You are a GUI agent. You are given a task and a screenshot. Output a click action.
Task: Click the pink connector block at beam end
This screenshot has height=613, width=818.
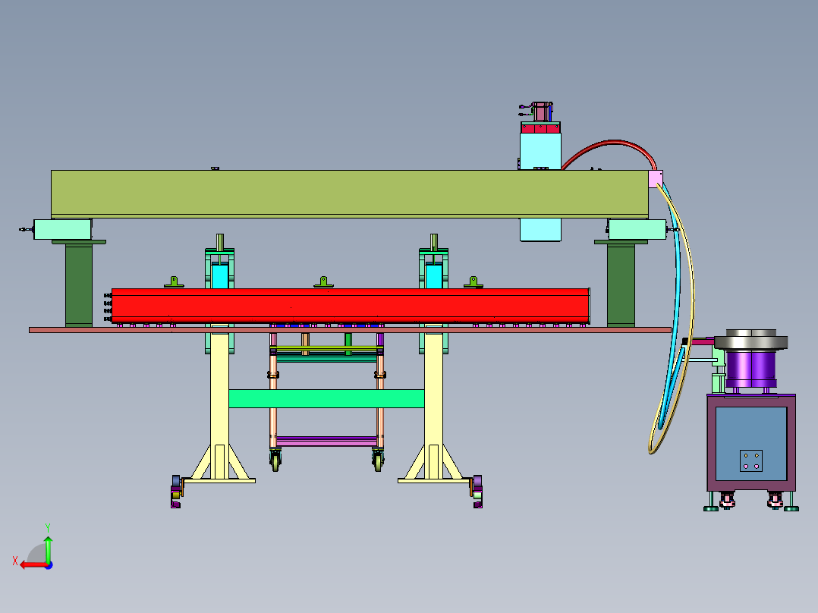(656, 179)
